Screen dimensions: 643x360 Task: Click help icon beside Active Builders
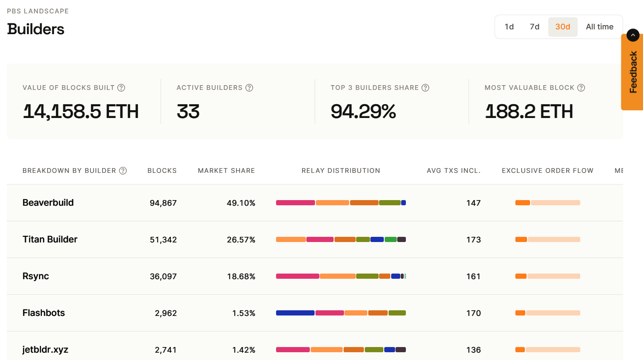[249, 88]
